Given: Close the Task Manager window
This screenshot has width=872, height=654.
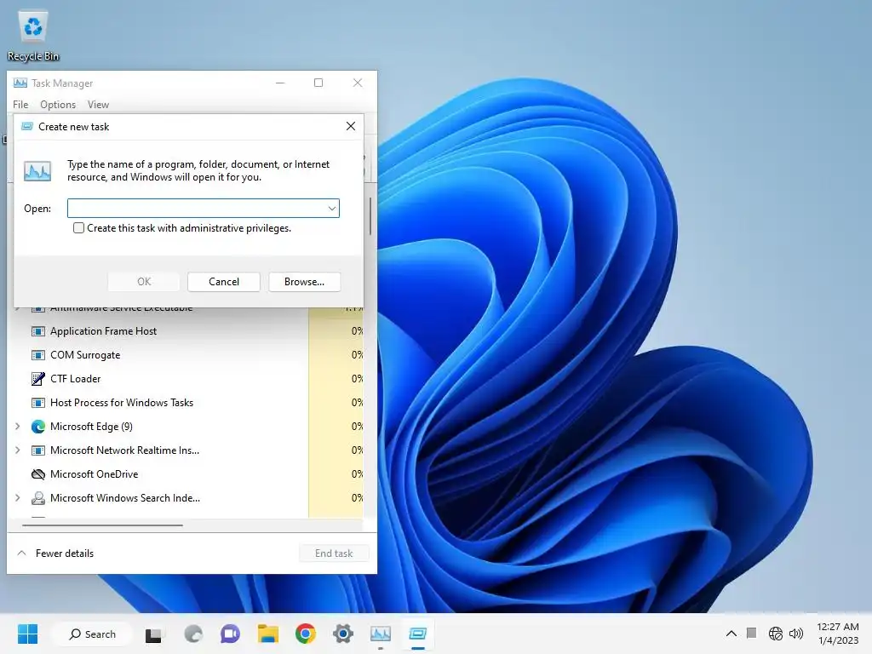Looking at the screenshot, I should pos(358,83).
